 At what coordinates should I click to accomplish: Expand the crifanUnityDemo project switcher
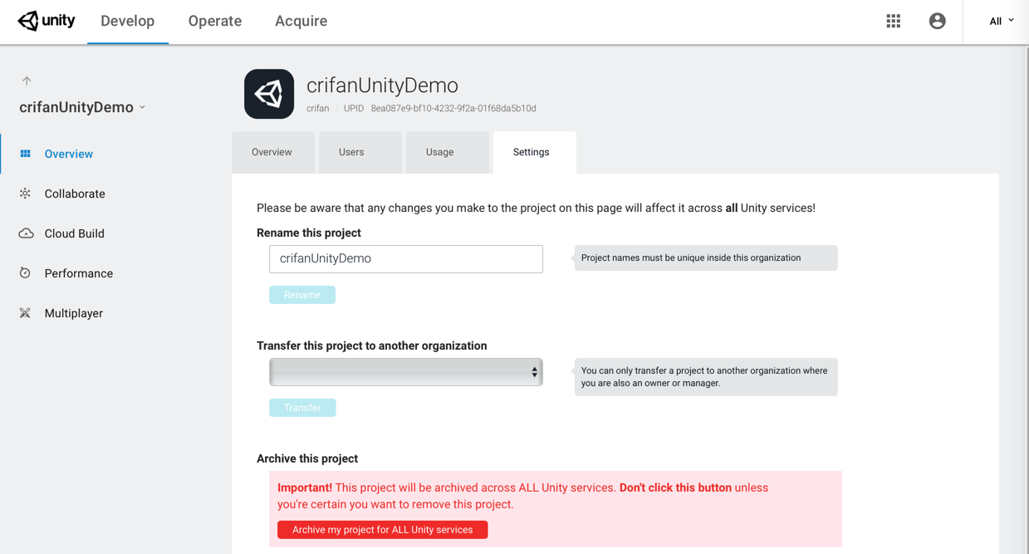82,107
